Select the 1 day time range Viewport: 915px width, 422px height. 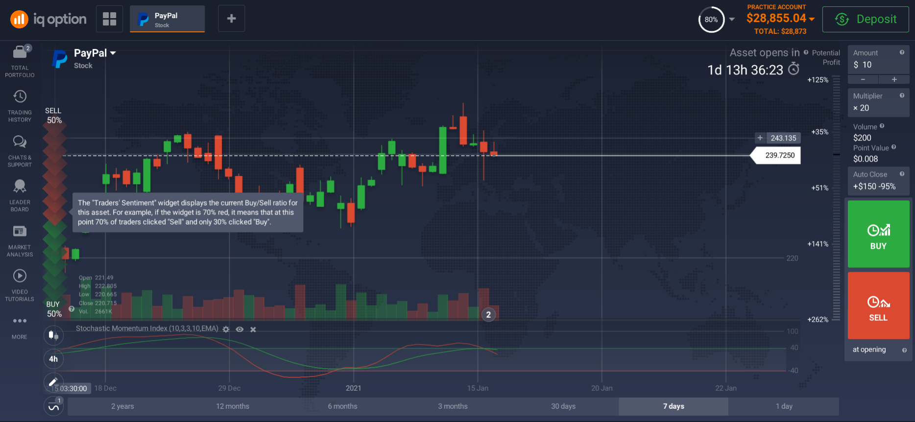tap(784, 406)
